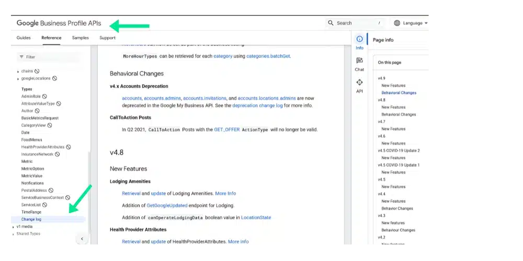Click deprecated icon beside CategoryView
This screenshot has height=261, width=523.
point(49,125)
